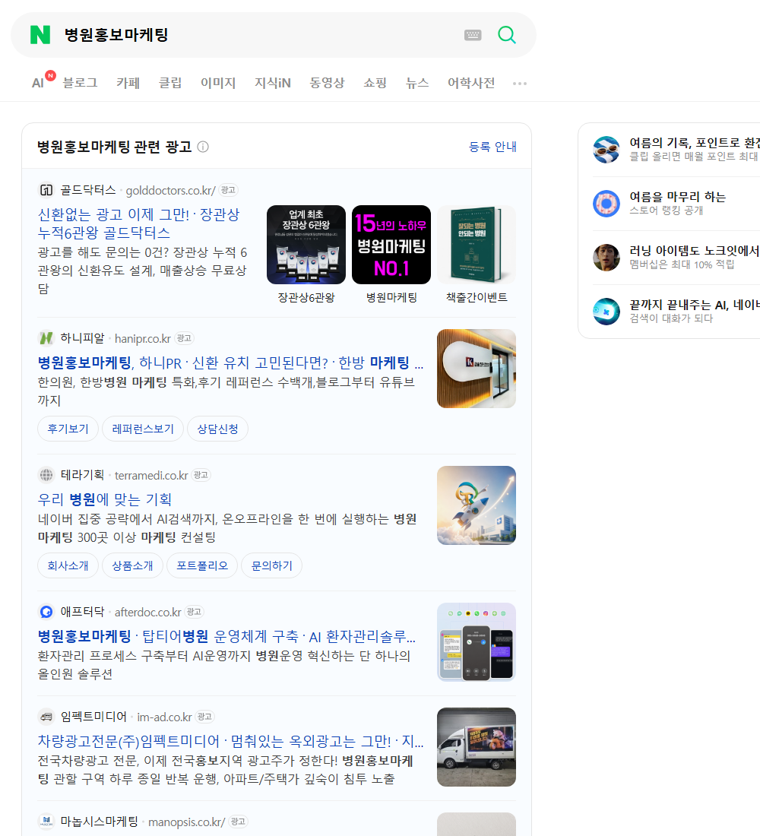Viewport: 760px width, 836px height.
Task: Visit the golddoctors.co.kr URL
Action: [171, 190]
